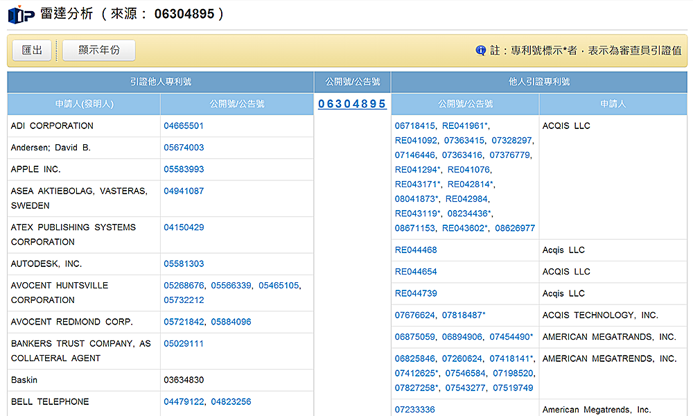Click the 顯示年份 show-year button
Image resolution: width=693 pixels, height=416 pixels.
(x=99, y=50)
